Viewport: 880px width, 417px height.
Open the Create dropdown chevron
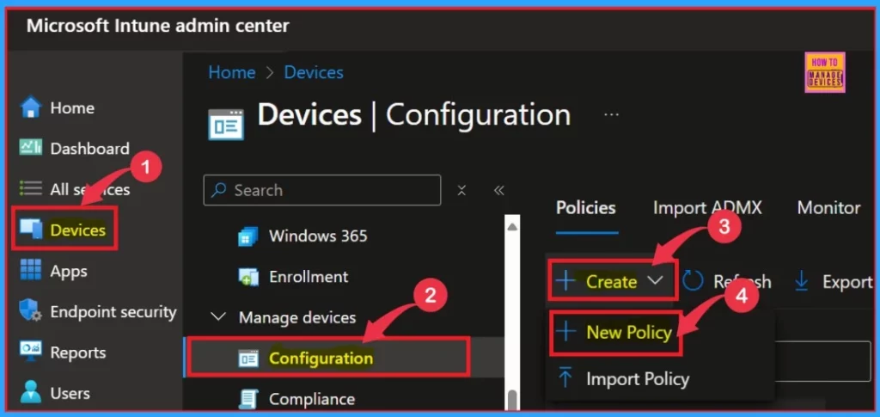pyautogui.click(x=656, y=280)
